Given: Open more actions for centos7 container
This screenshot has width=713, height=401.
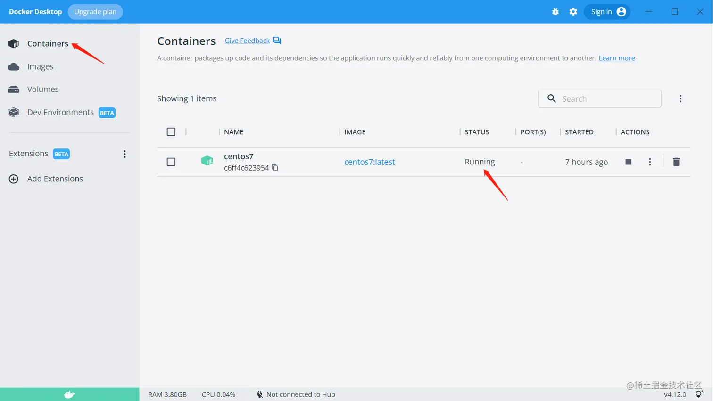Looking at the screenshot, I should 650,162.
